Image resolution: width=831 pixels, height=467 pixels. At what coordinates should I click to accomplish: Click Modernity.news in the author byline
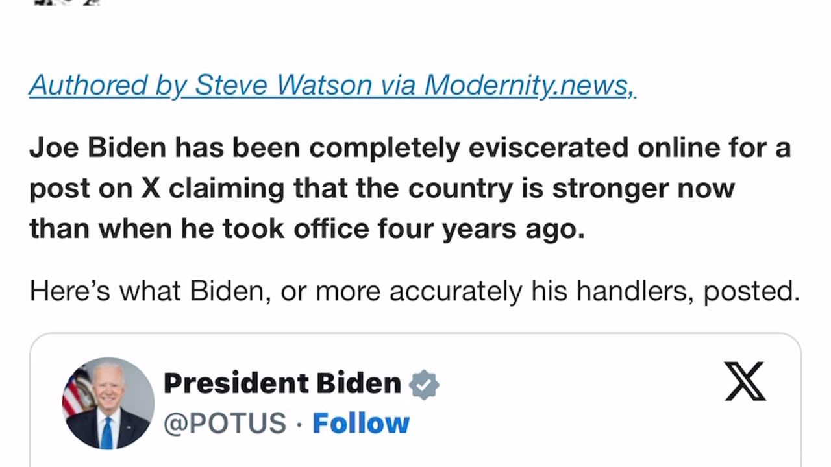(529, 86)
